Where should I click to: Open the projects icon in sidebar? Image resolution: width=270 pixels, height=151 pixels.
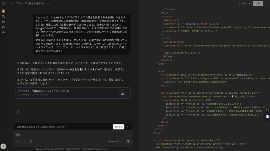[3, 22]
